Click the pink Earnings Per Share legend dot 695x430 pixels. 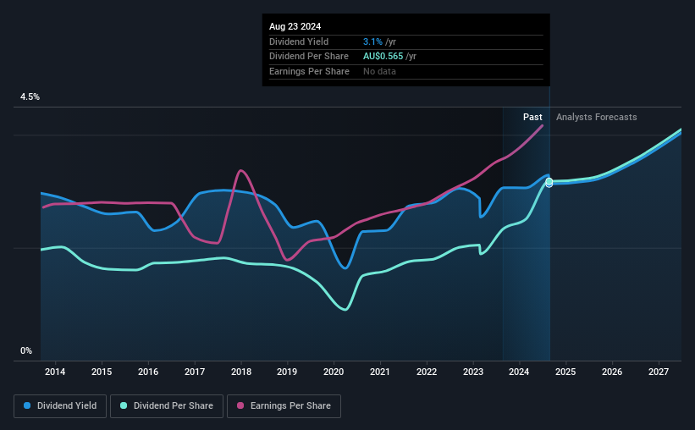pos(240,405)
